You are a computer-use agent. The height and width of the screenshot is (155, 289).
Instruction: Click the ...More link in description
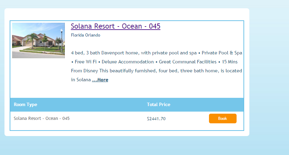coord(100,80)
